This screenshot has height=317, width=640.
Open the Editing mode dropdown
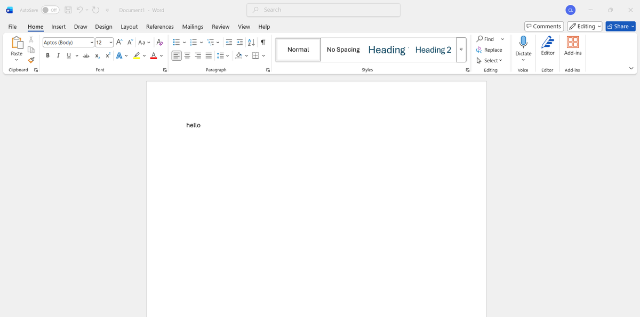(x=585, y=26)
